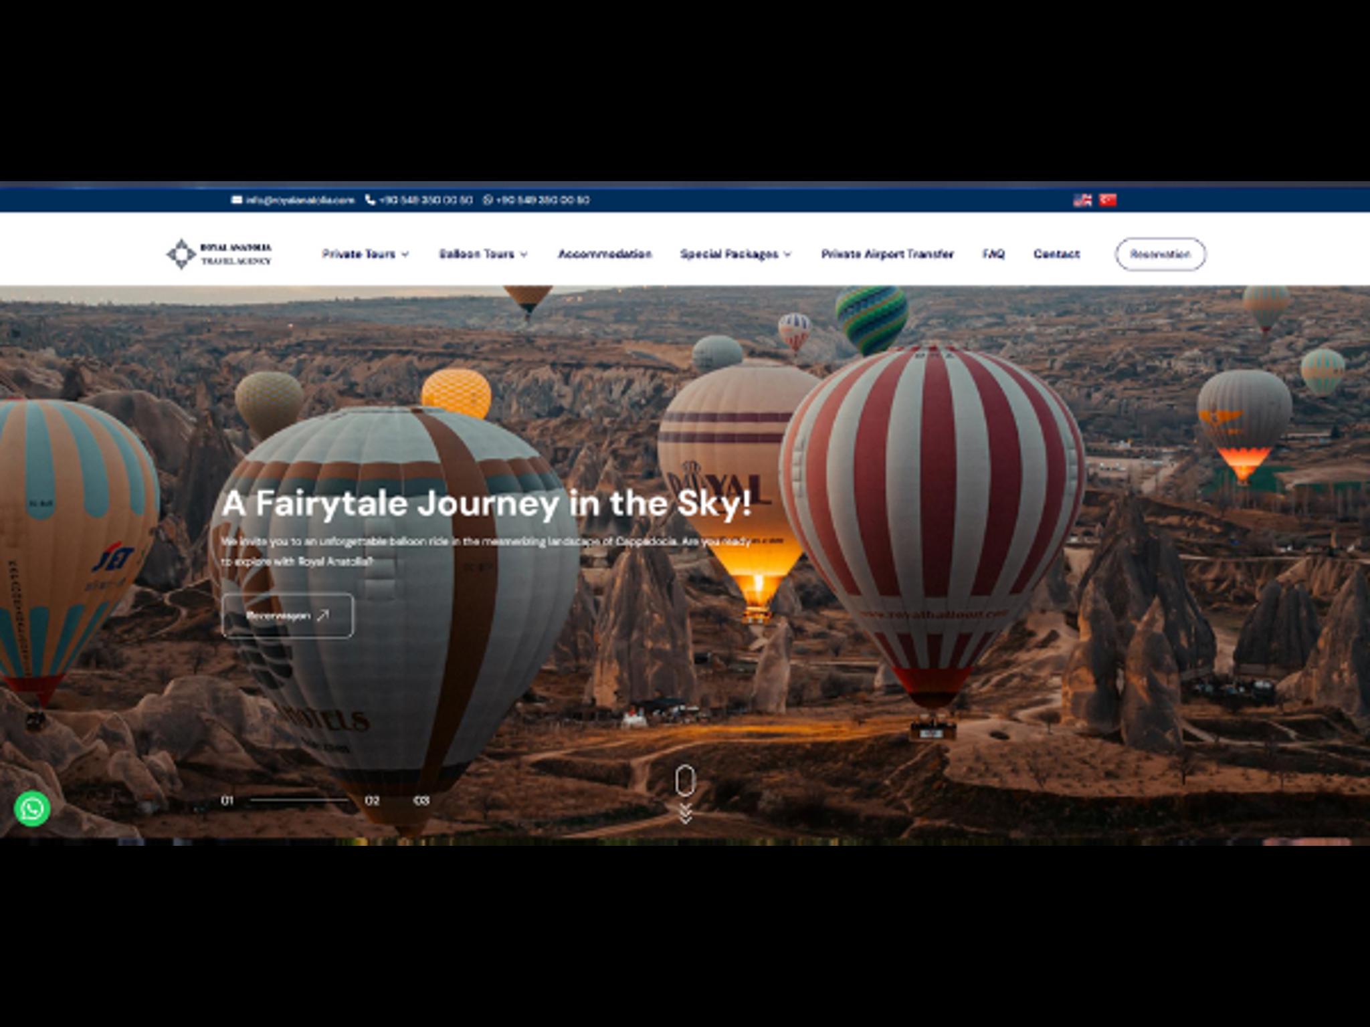
Task: Expand the Balloon Tours dropdown
Action: tap(483, 254)
